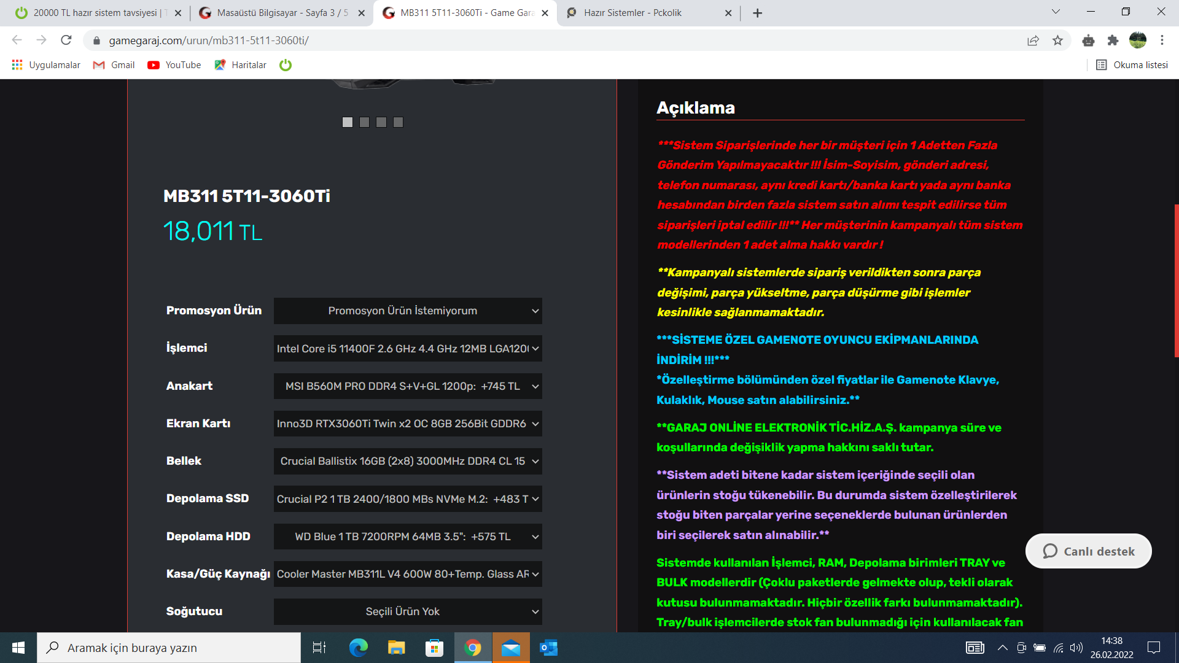The image size is (1179, 663).
Task: Expand the Depolama HDD dropdown
Action: coord(408,537)
